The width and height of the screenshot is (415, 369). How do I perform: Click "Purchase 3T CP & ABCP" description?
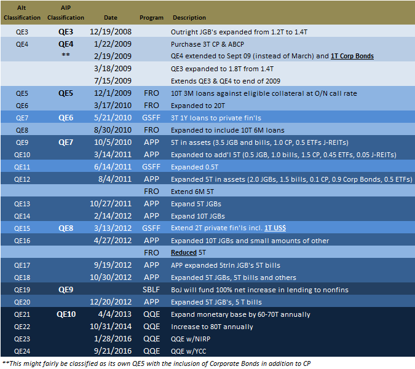coord(208,44)
